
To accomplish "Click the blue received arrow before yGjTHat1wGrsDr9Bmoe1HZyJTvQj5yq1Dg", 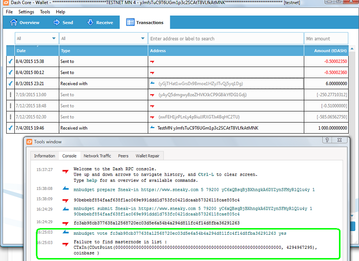I will coord(152,83).
